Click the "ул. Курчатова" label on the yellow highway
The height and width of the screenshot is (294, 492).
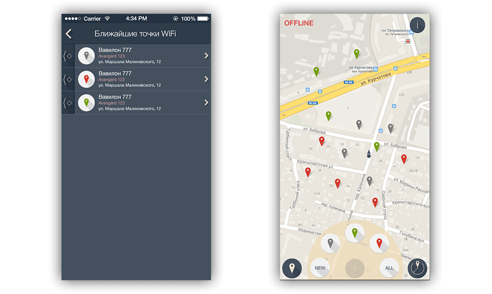(x=375, y=79)
